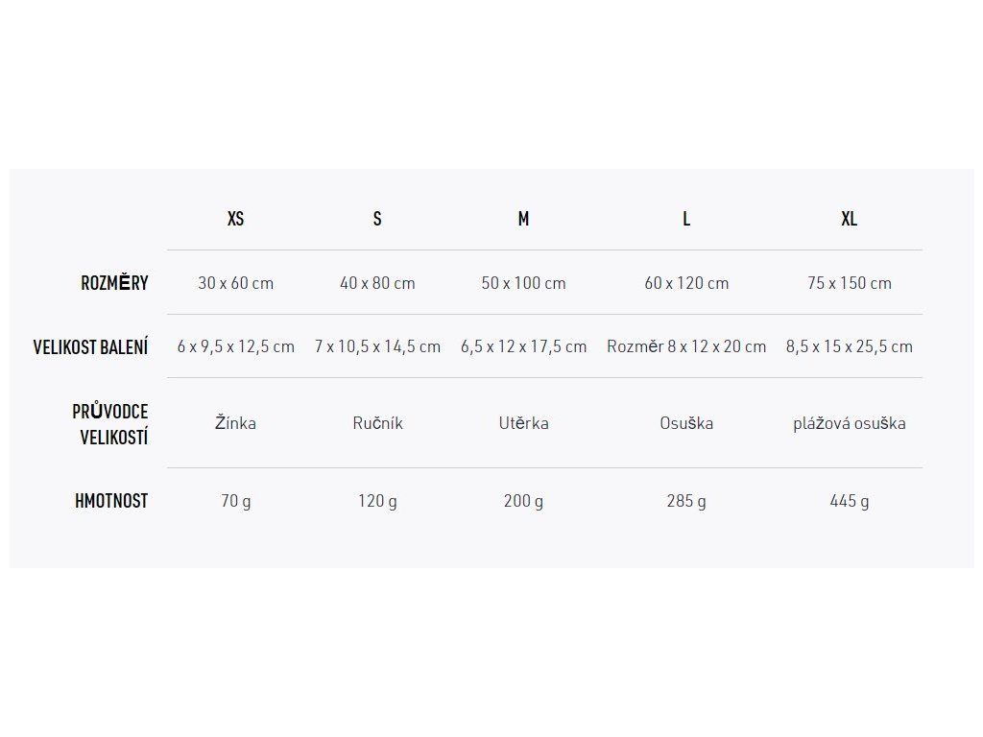Screen dimensions: 983x737
Task: Select the HMOTNOST row label
Action: click(x=111, y=501)
